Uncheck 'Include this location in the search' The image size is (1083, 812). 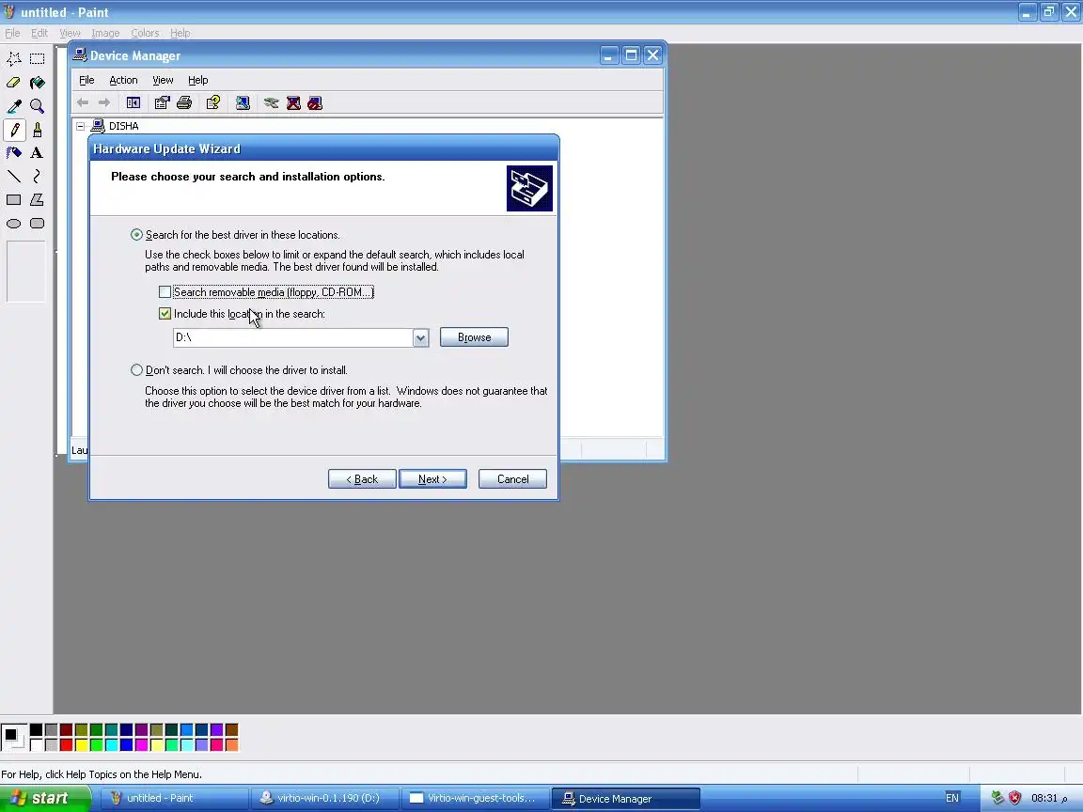165,314
